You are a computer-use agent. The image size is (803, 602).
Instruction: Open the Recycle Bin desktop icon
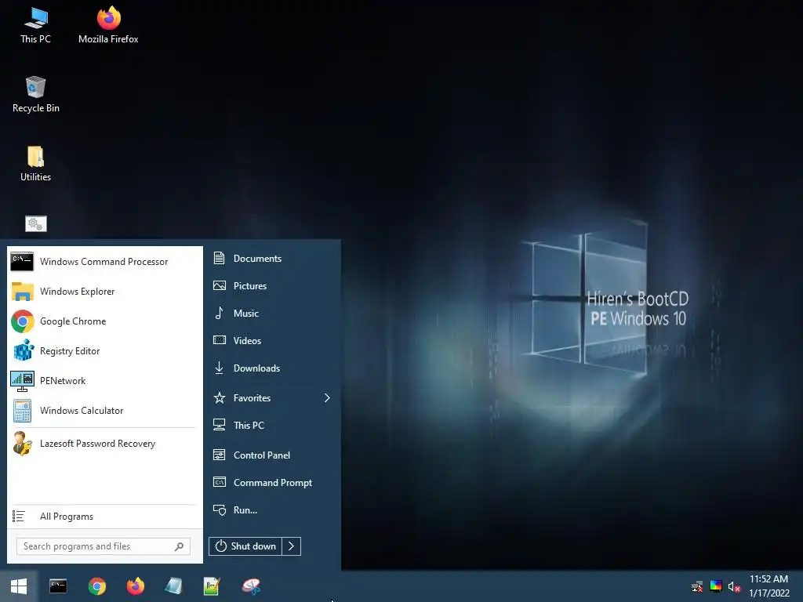[35, 95]
